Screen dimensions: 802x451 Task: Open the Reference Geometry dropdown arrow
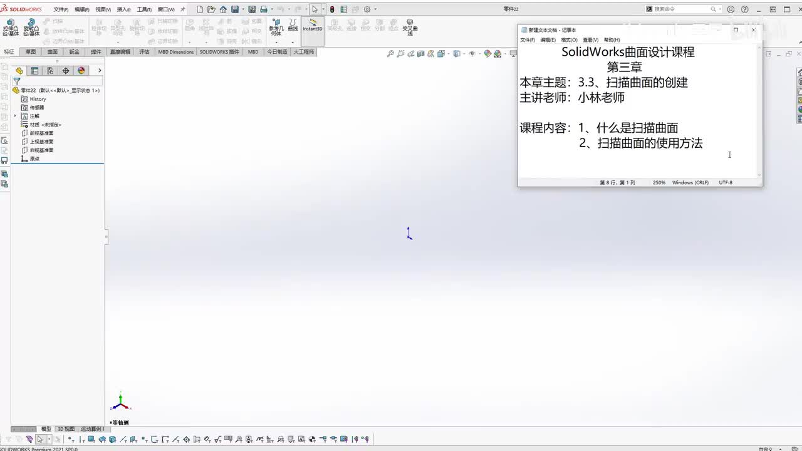click(276, 42)
